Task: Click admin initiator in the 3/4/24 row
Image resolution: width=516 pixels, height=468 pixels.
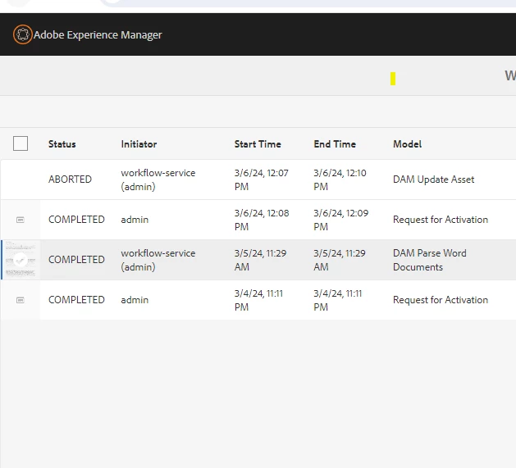Action: pos(135,300)
